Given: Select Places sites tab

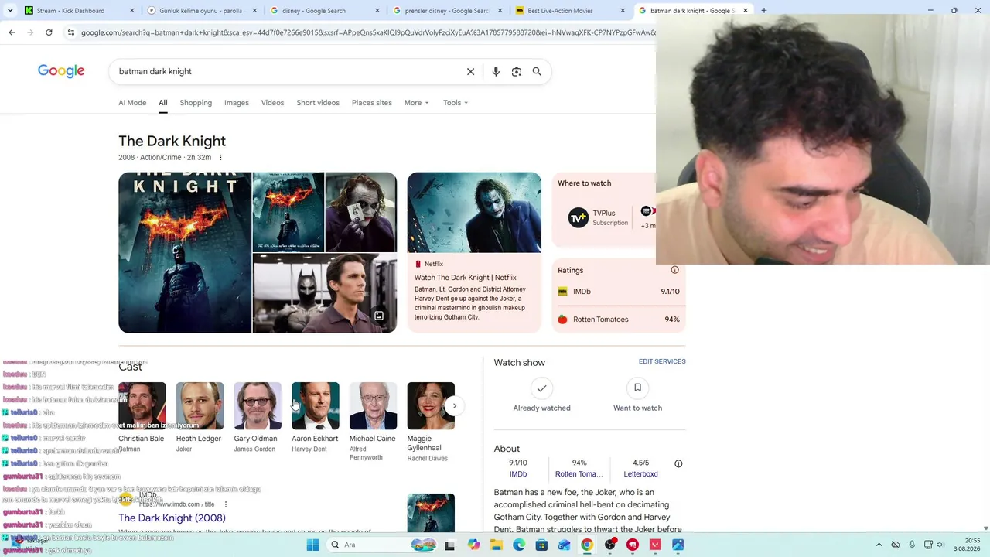Looking at the screenshot, I should 372,103.
